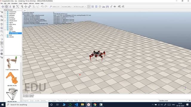The image size is (191, 107).
Task: Open the Plugins menu
Action: pyautogui.click(x=25, y=3)
